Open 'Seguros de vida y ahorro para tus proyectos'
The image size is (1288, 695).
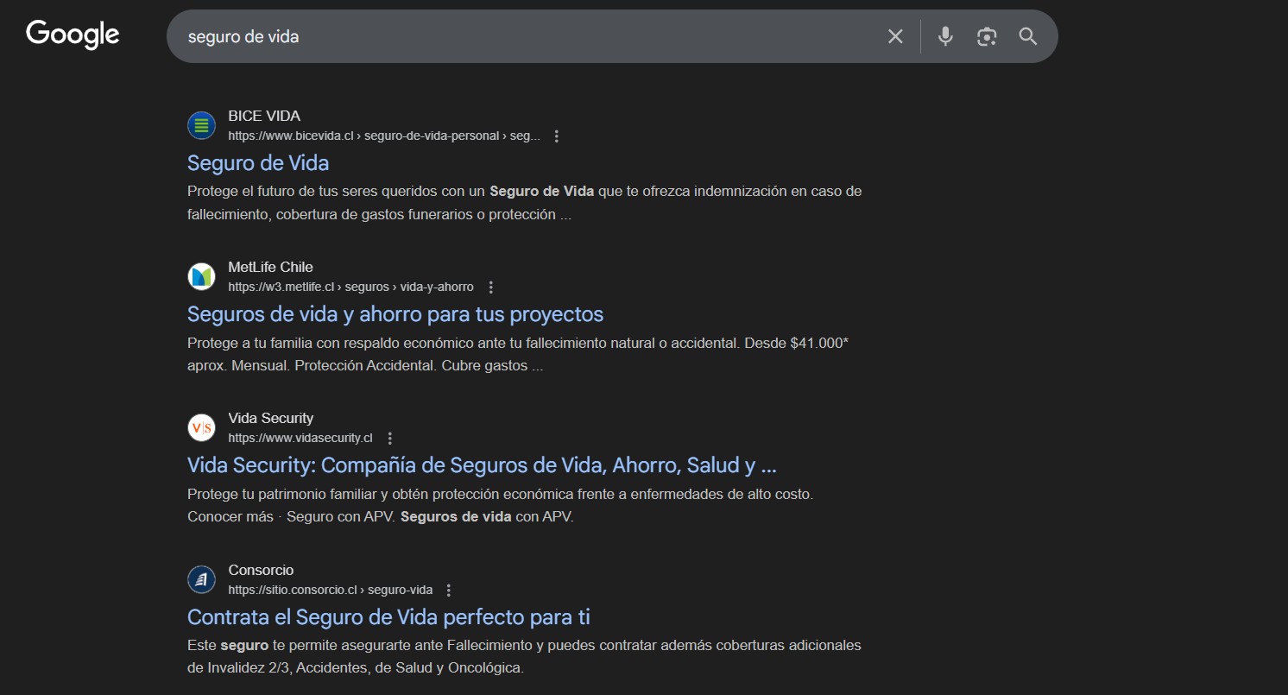(x=395, y=314)
